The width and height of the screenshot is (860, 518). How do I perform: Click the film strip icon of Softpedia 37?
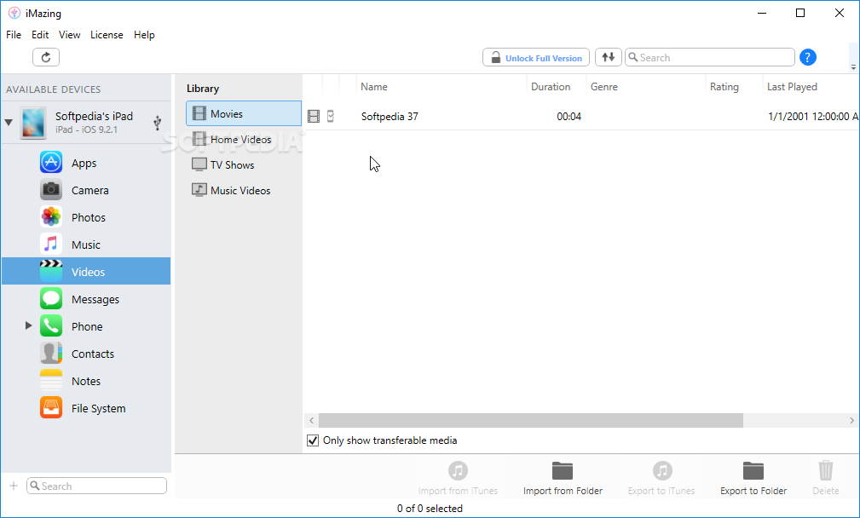click(x=314, y=116)
